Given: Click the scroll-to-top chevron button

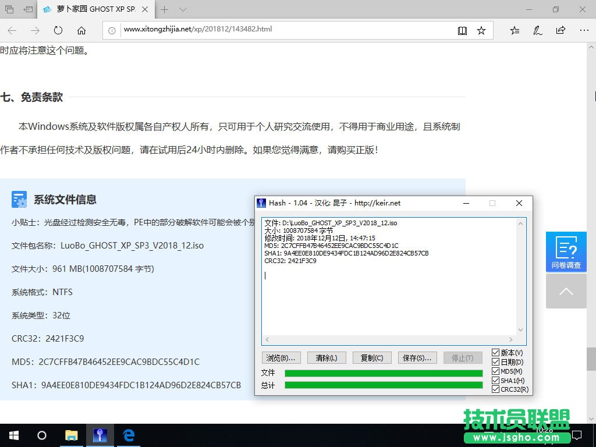Looking at the screenshot, I should coord(566,291).
